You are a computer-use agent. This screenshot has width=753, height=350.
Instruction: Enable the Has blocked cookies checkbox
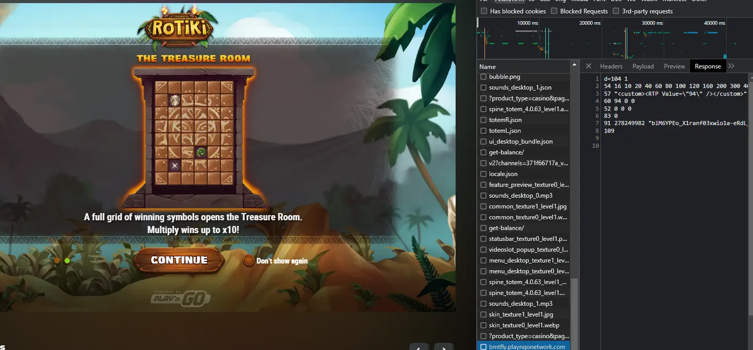(x=484, y=11)
